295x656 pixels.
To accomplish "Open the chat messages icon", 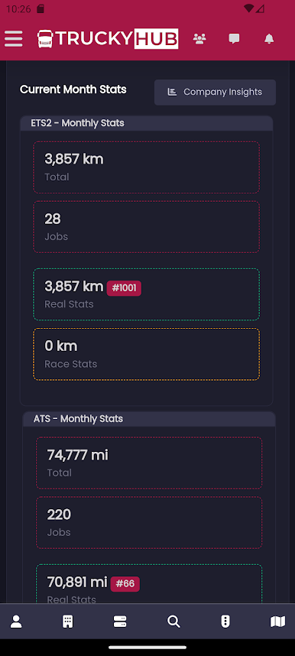I will pyautogui.click(x=234, y=39).
